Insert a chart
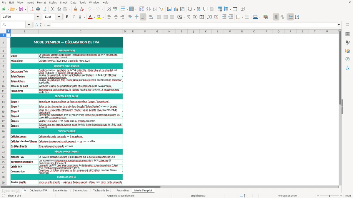The image size is (353, 198). tap(176, 9)
